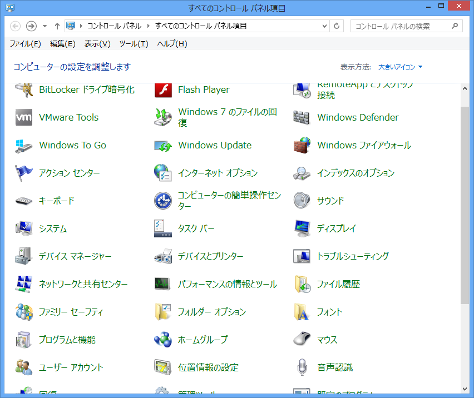Screen dimensions: 474x398
Task: Open the ファイル履歴 icon
Action: [302, 284]
